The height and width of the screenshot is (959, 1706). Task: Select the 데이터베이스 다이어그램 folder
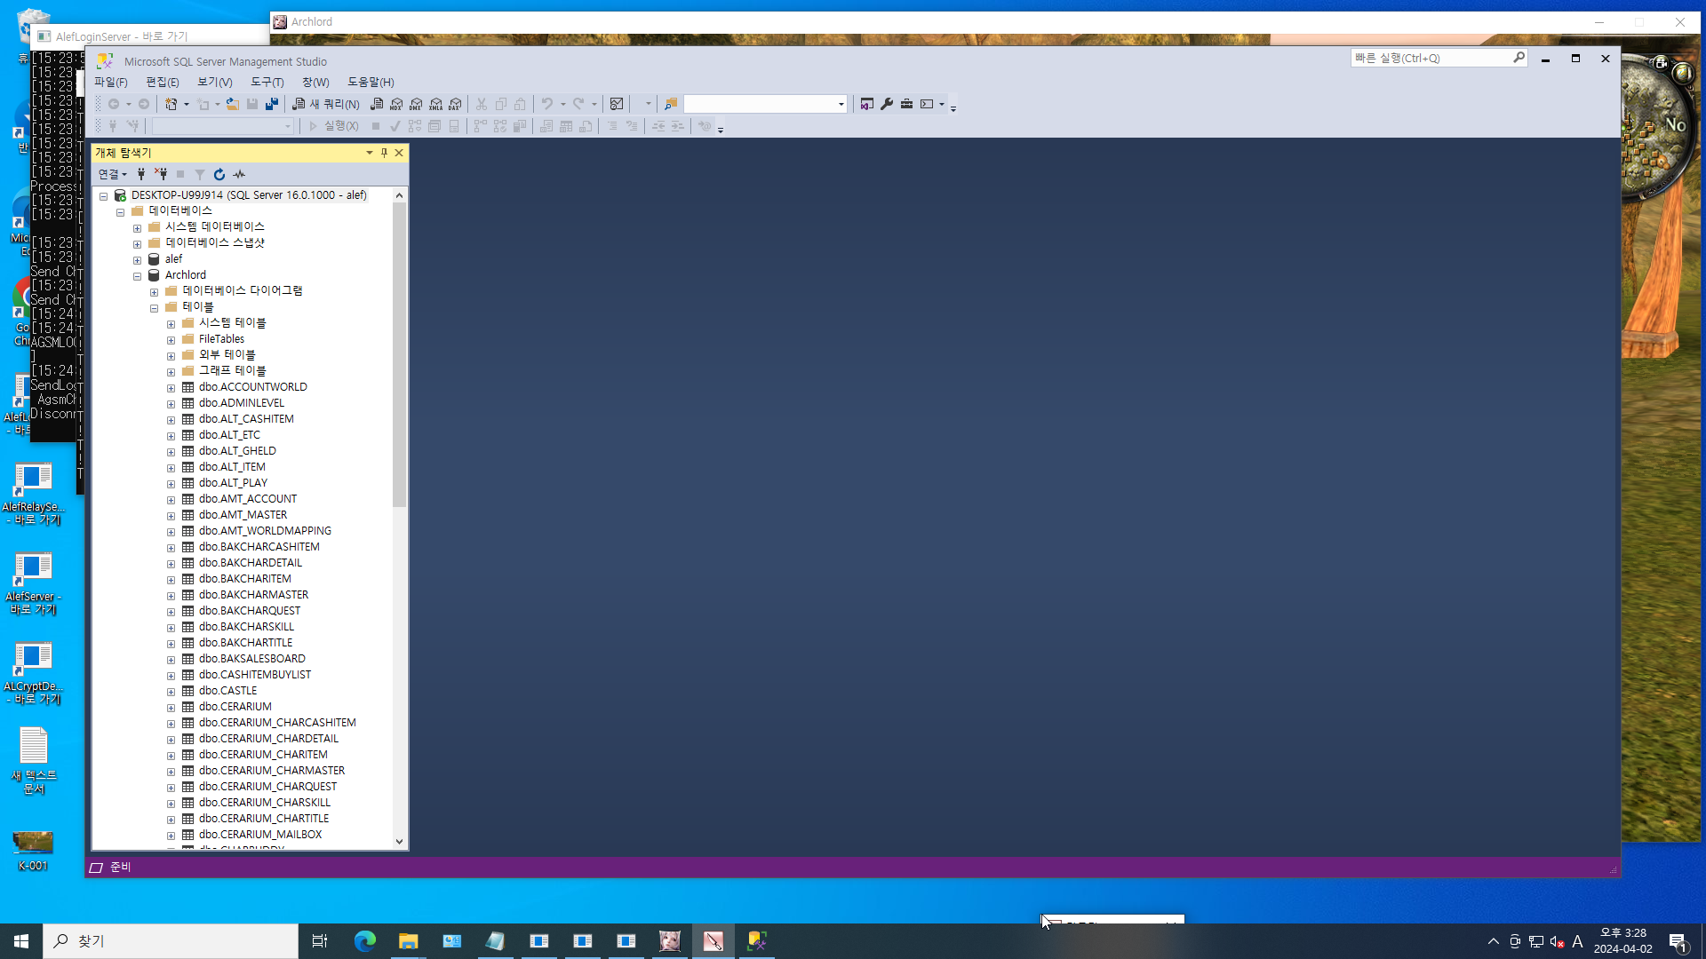pos(243,291)
